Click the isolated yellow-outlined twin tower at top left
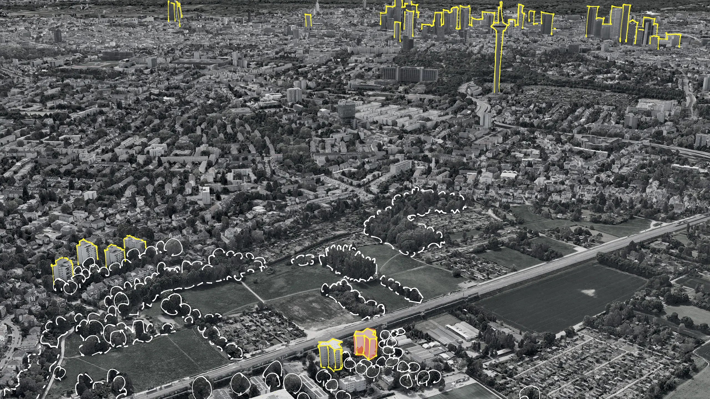Viewport: 710px width, 399px height. point(174,12)
